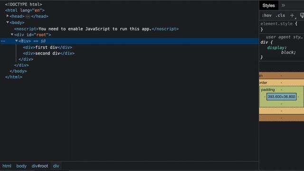This screenshot has height=171, width=304.
Task: Collapse the div id root node
Action: coord(12,35)
